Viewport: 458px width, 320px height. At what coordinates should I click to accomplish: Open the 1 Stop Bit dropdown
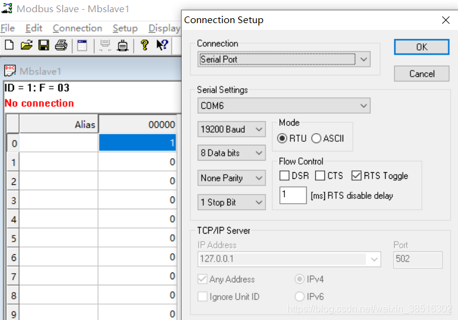coord(231,202)
